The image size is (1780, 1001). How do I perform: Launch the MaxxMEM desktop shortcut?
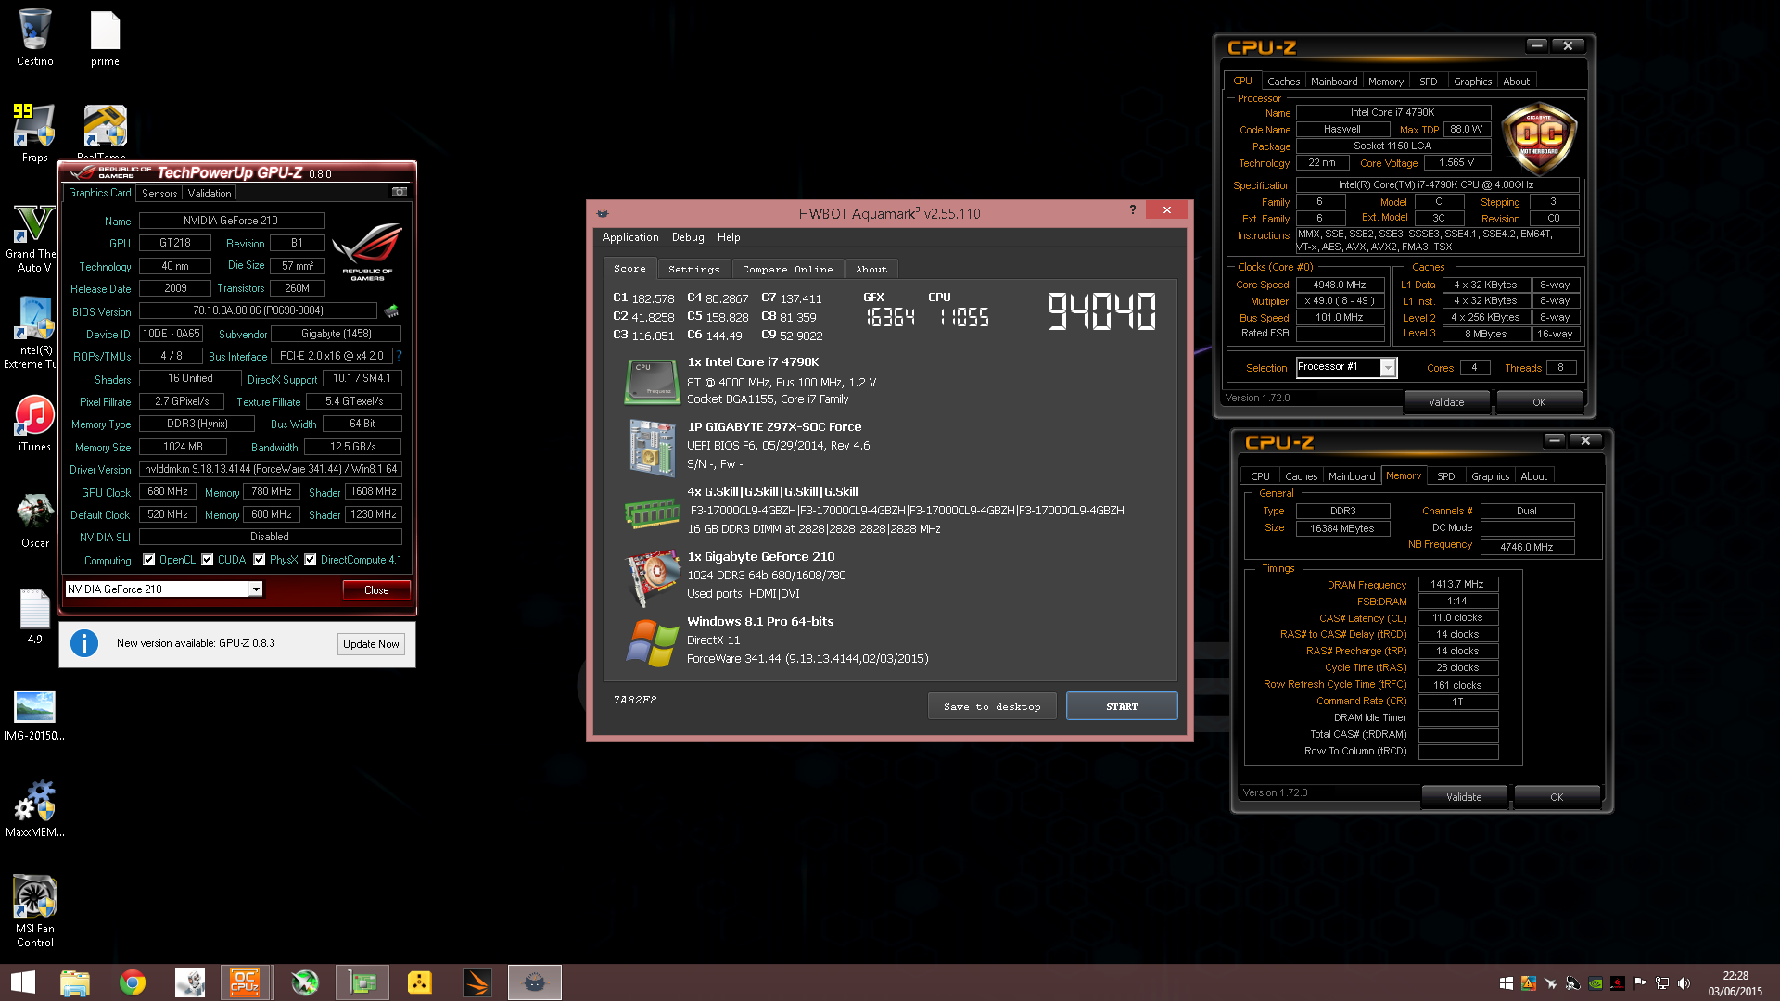pyautogui.click(x=34, y=809)
